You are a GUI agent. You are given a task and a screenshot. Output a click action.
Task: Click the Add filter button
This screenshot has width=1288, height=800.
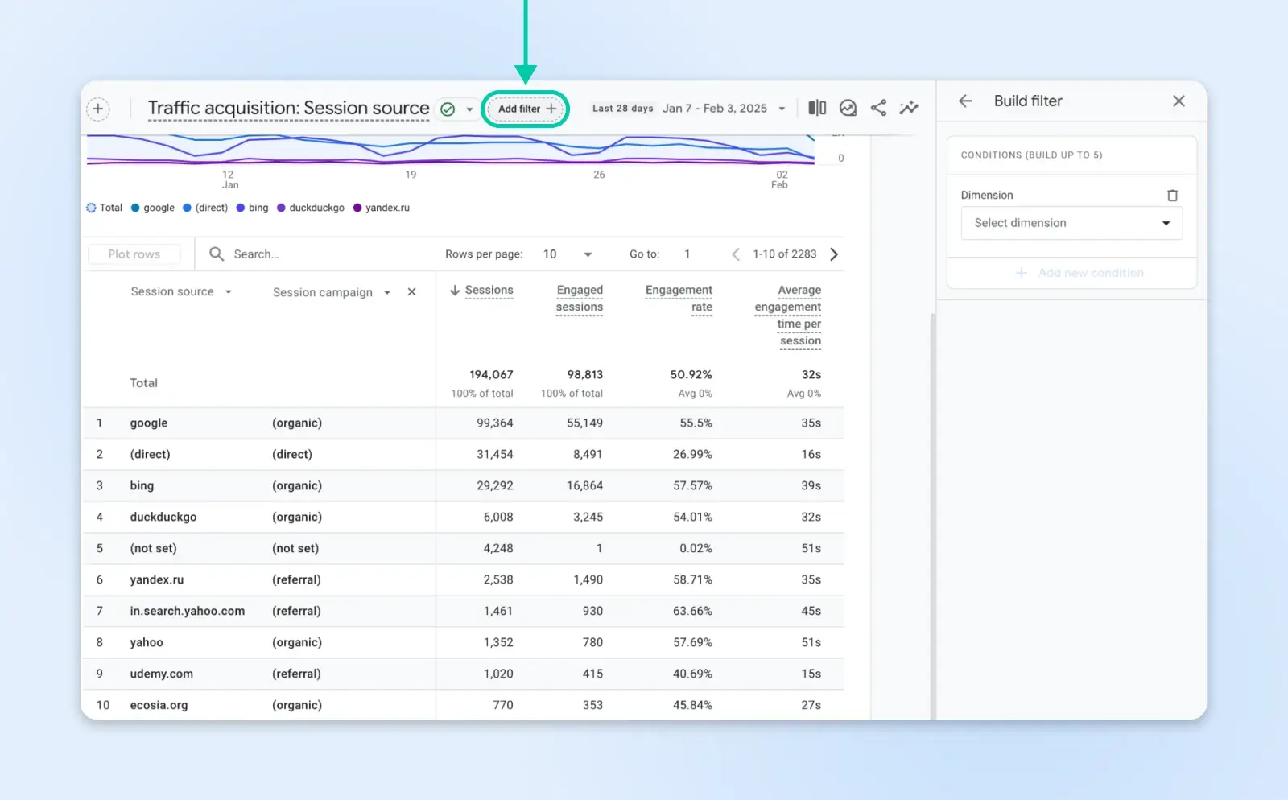(x=526, y=109)
